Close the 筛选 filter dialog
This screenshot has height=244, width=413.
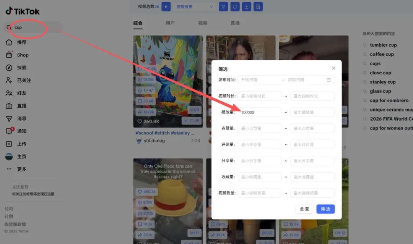[x=333, y=68]
